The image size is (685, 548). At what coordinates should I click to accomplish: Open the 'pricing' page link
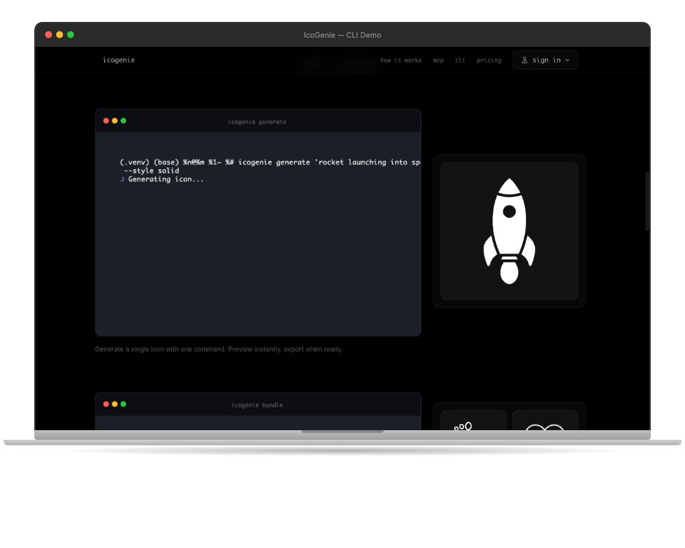coord(489,60)
